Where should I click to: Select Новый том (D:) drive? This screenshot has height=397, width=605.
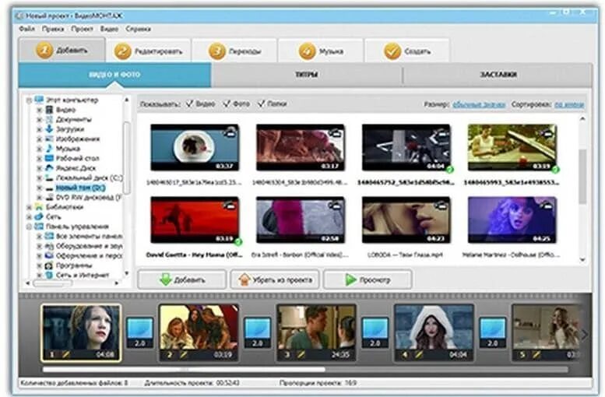click(x=80, y=188)
